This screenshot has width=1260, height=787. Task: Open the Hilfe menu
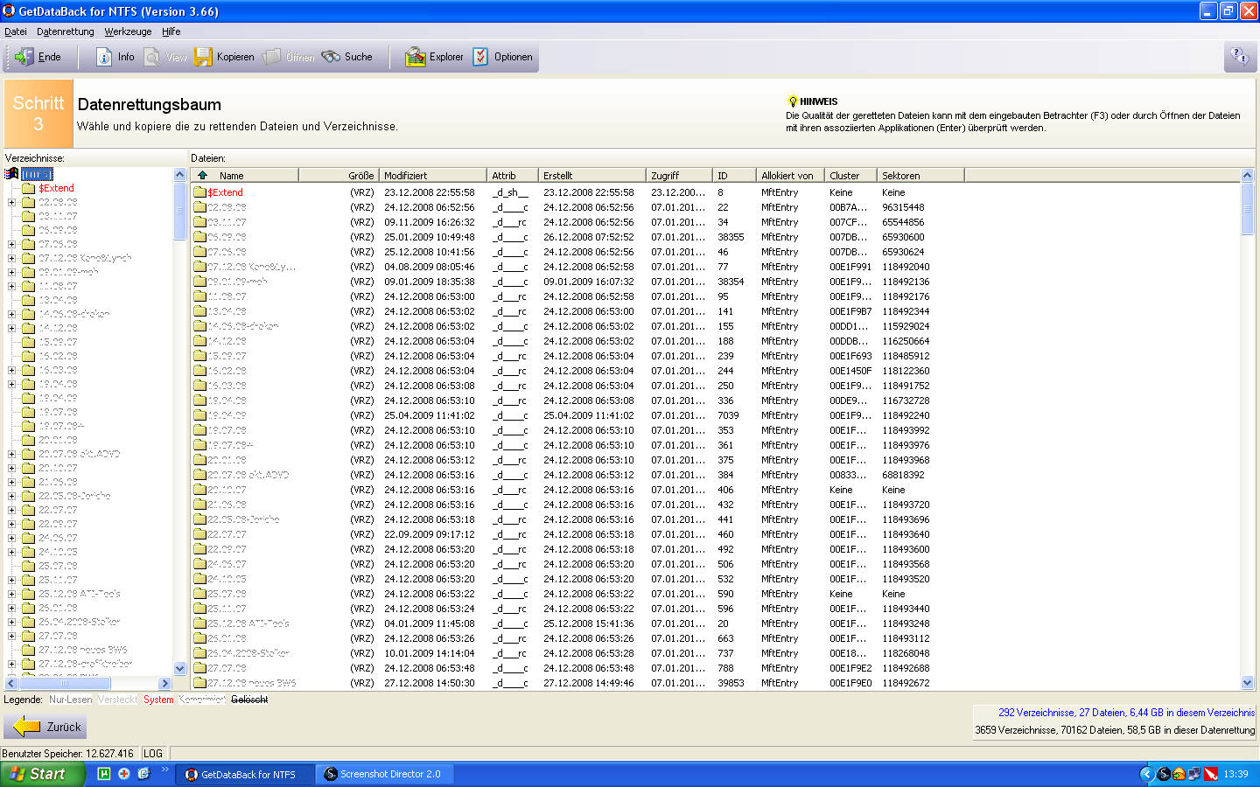point(171,31)
